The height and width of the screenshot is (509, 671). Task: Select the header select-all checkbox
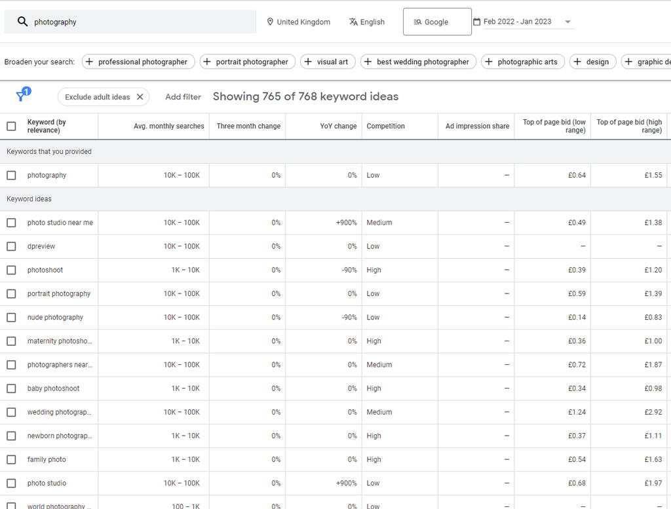point(11,126)
